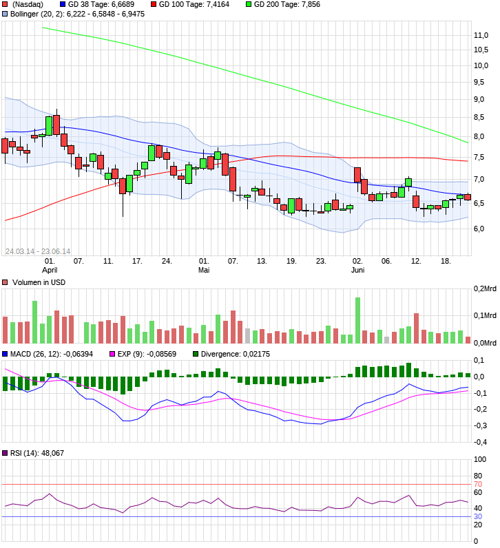This screenshot has height=548, width=500.
Task: Click the tallest green volume bar in June
Action: coord(357,320)
